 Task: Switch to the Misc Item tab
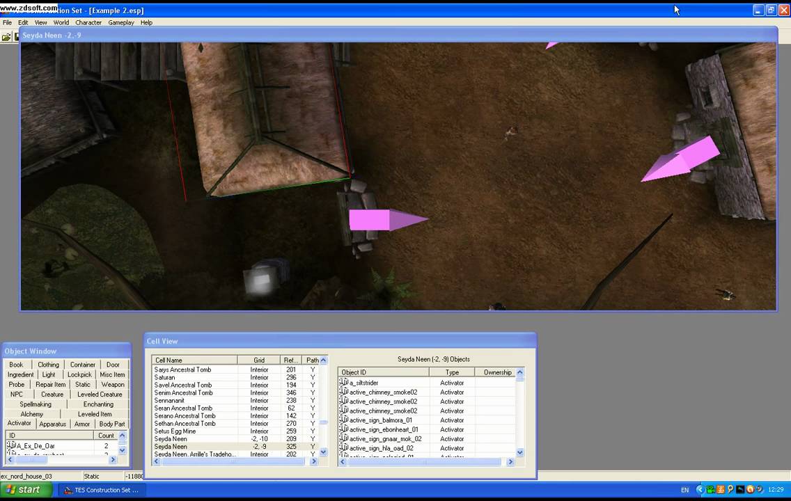113,374
